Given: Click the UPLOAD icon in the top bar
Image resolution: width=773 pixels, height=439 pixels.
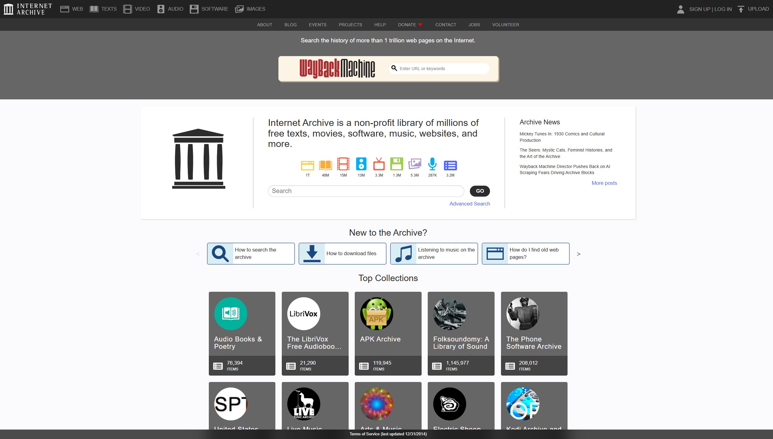Looking at the screenshot, I should tap(741, 9).
